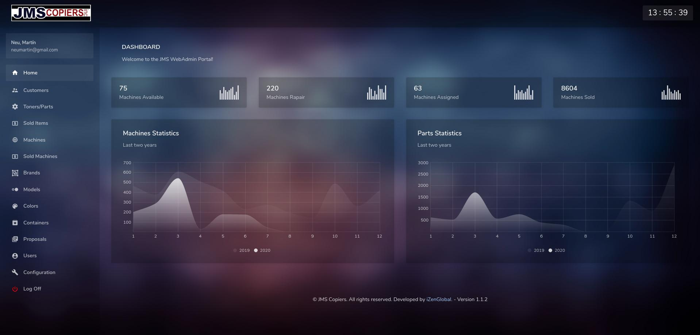Click the Home house icon in sidebar

click(15, 73)
